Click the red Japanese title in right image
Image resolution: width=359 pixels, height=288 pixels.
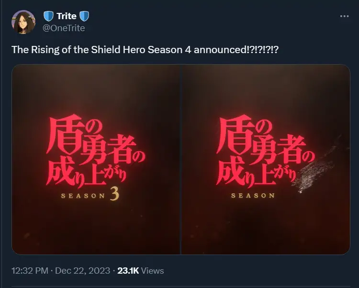click(x=265, y=151)
